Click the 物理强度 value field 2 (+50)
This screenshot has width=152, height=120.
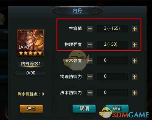(x=112, y=45)
